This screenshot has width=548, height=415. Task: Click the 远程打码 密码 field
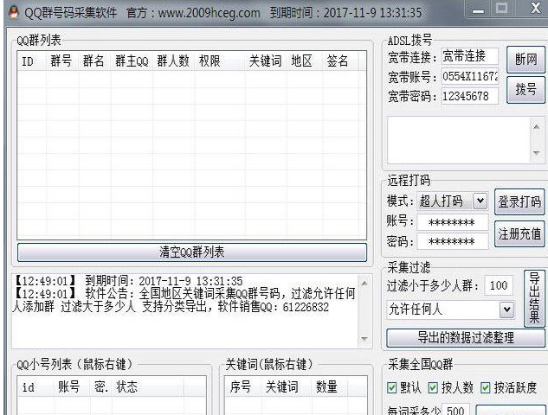point(452,241)
